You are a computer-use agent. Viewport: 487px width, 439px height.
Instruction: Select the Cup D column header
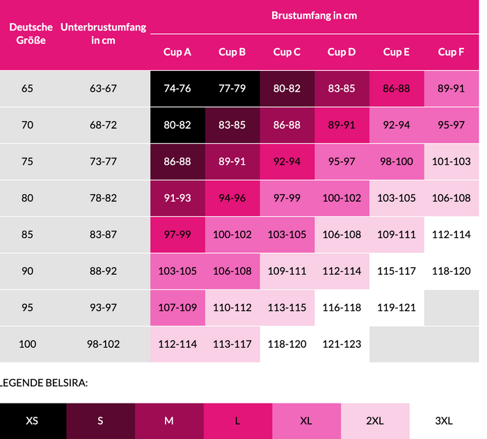point(342,52)
